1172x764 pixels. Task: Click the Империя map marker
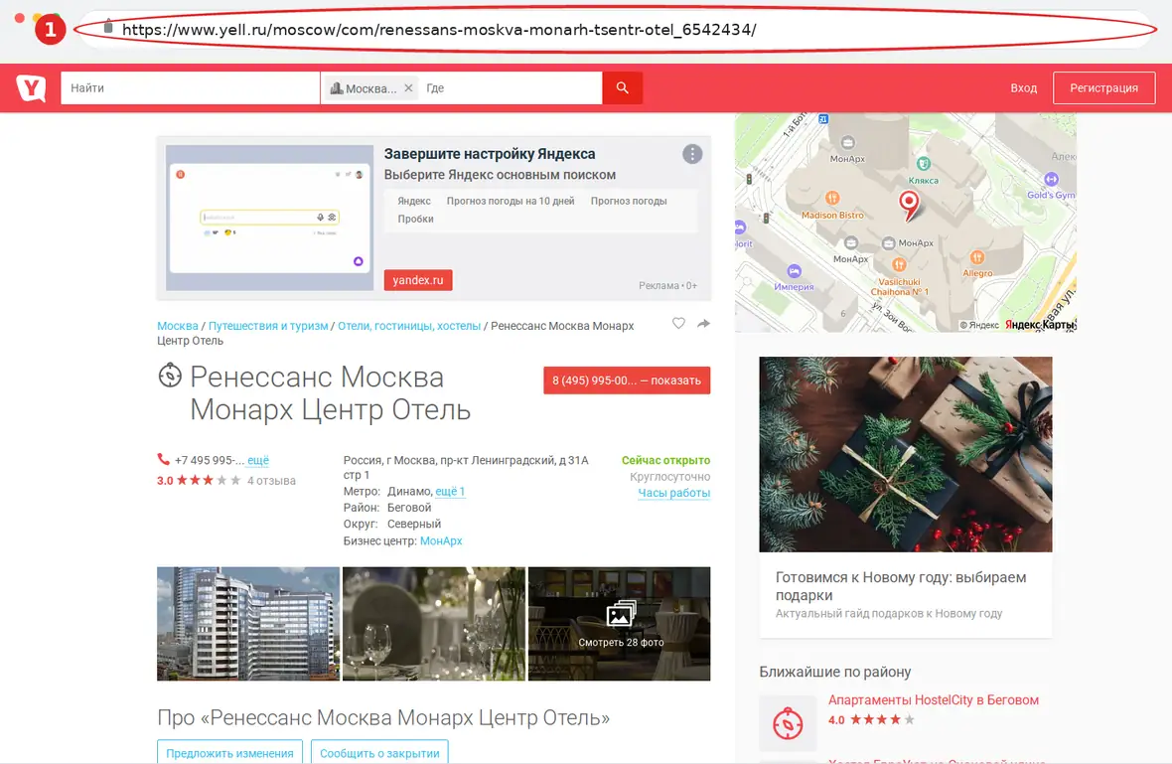click(794, 271)
